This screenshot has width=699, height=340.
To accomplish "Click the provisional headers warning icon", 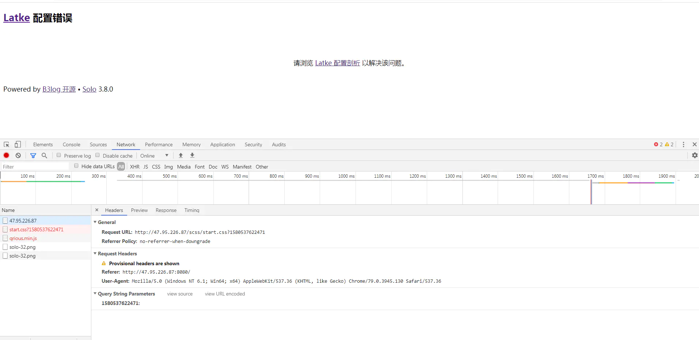I will (x=104, y=263).
